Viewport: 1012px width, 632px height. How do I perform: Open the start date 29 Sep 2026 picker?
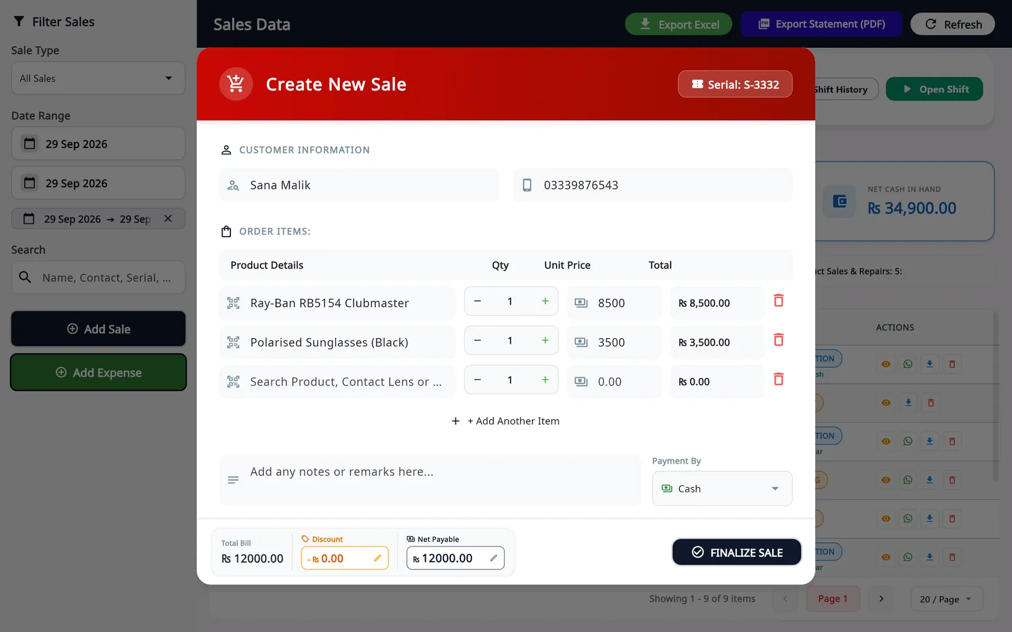[98, 143]
